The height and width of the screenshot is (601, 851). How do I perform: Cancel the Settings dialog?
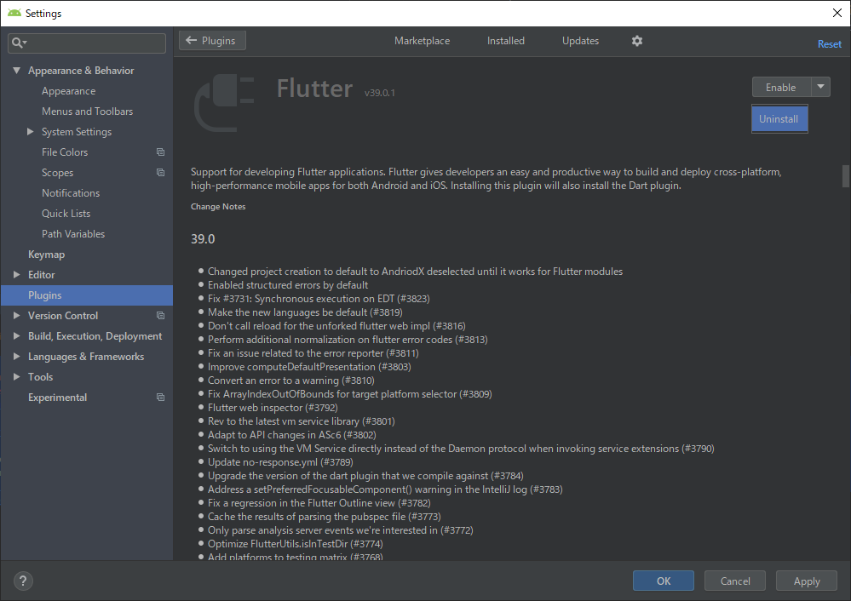[x=735, y=581]
